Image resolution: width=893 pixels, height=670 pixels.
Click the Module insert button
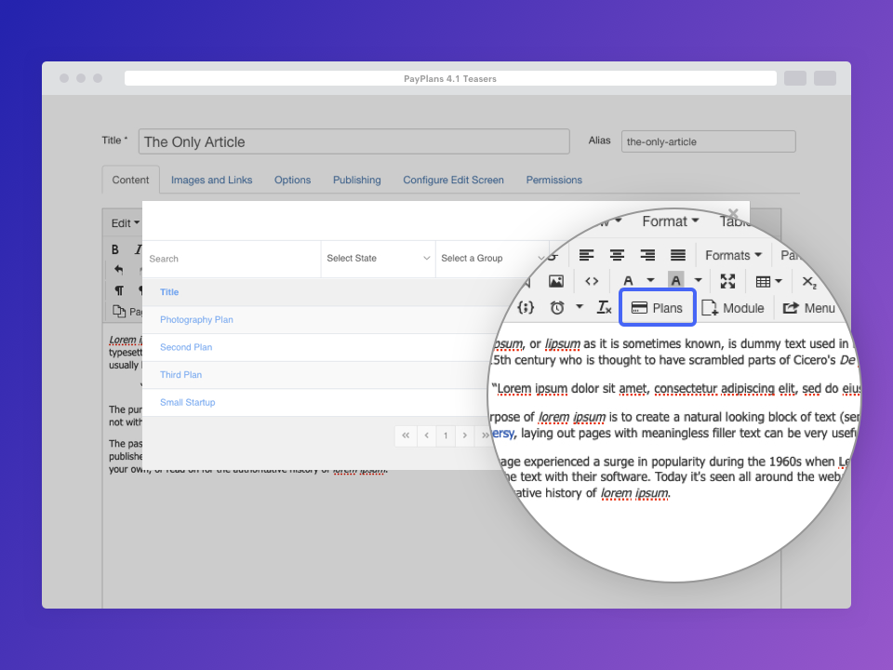(x=733, y=308)
